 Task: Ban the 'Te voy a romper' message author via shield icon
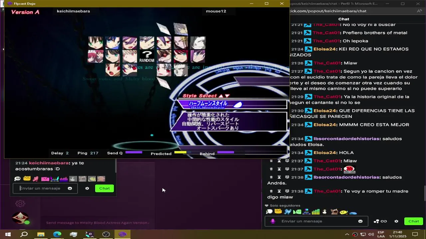click(287, 191)
